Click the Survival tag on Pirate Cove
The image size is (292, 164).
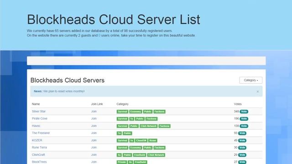(122, 119)
